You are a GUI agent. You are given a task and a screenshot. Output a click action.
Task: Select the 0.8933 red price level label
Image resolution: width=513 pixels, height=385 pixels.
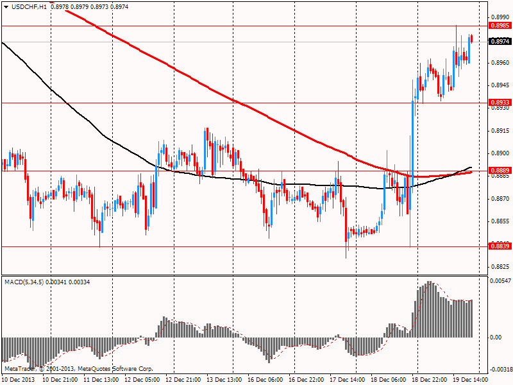(500, 103)
